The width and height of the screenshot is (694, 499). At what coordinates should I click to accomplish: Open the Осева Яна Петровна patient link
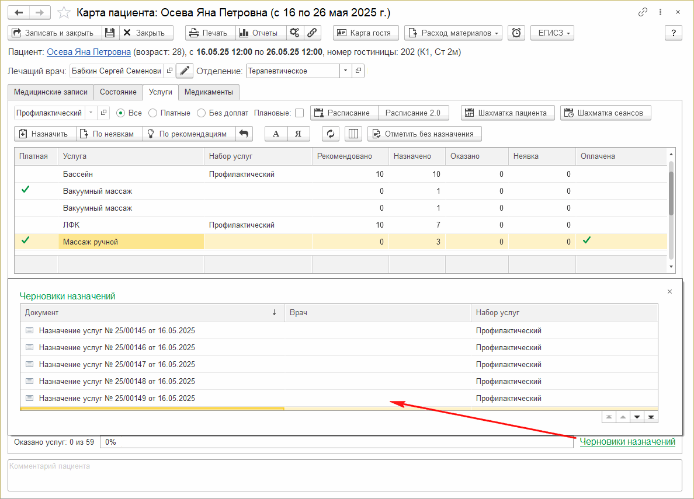coord(89,52)
